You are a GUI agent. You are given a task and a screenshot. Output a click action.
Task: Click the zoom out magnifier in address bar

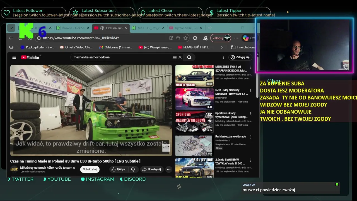[178, 38]
